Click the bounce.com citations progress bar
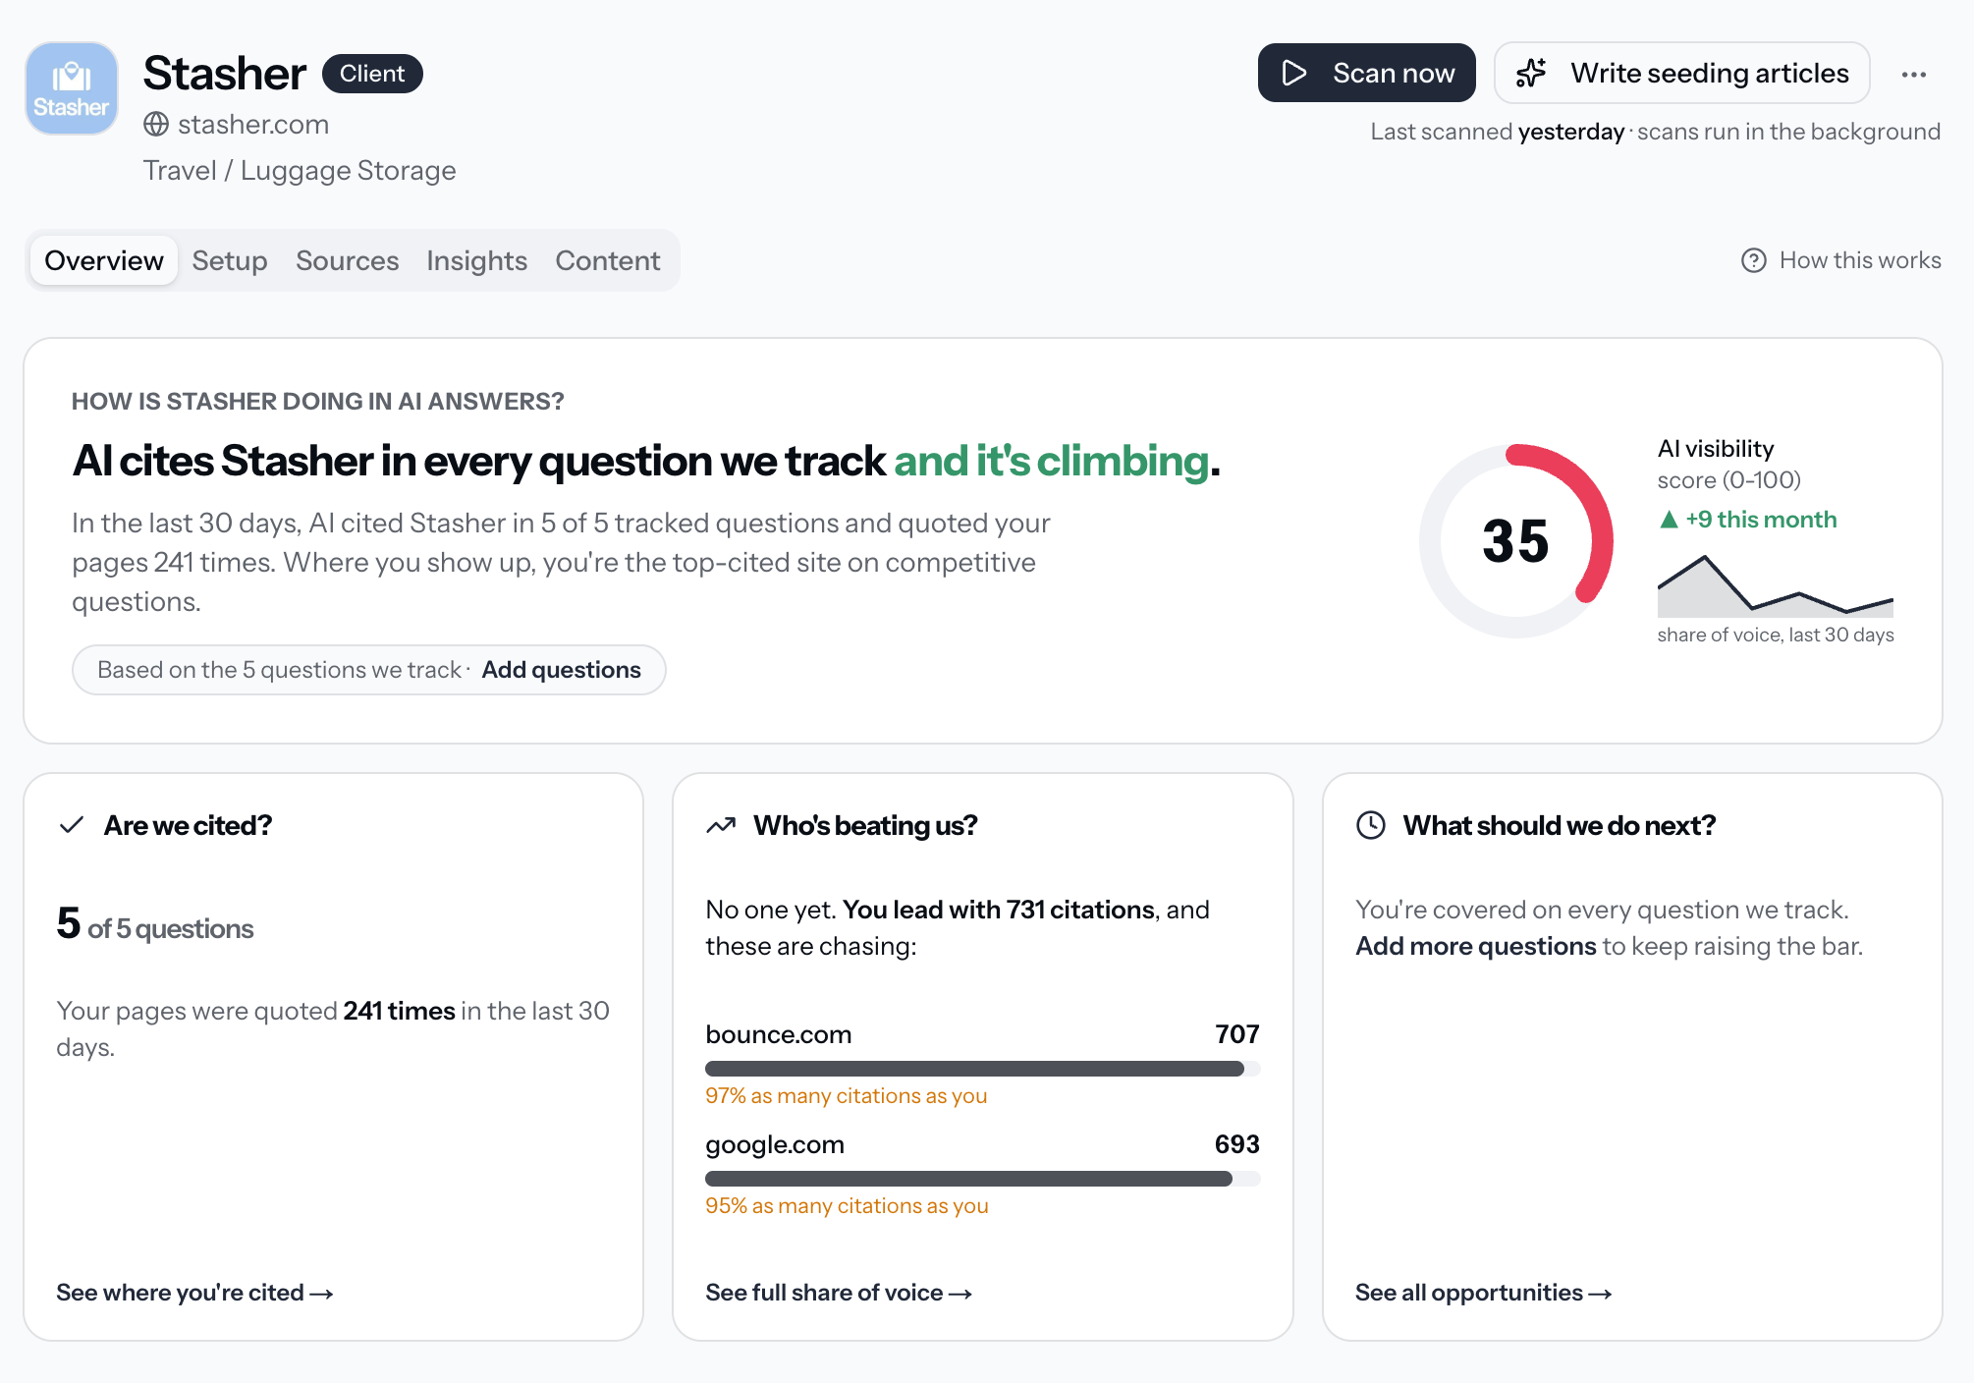Screen dimensions: 1974x1383 982,1069
